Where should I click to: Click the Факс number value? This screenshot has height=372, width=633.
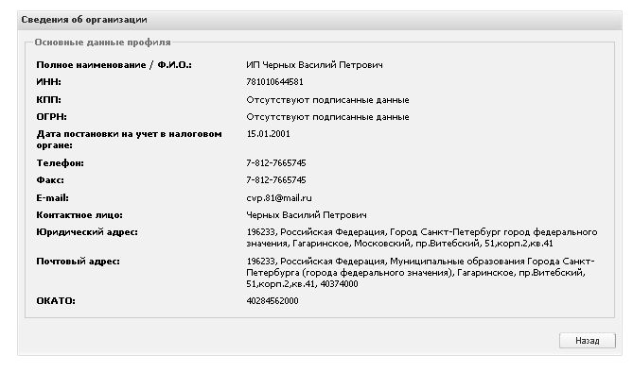coord(276,179)
